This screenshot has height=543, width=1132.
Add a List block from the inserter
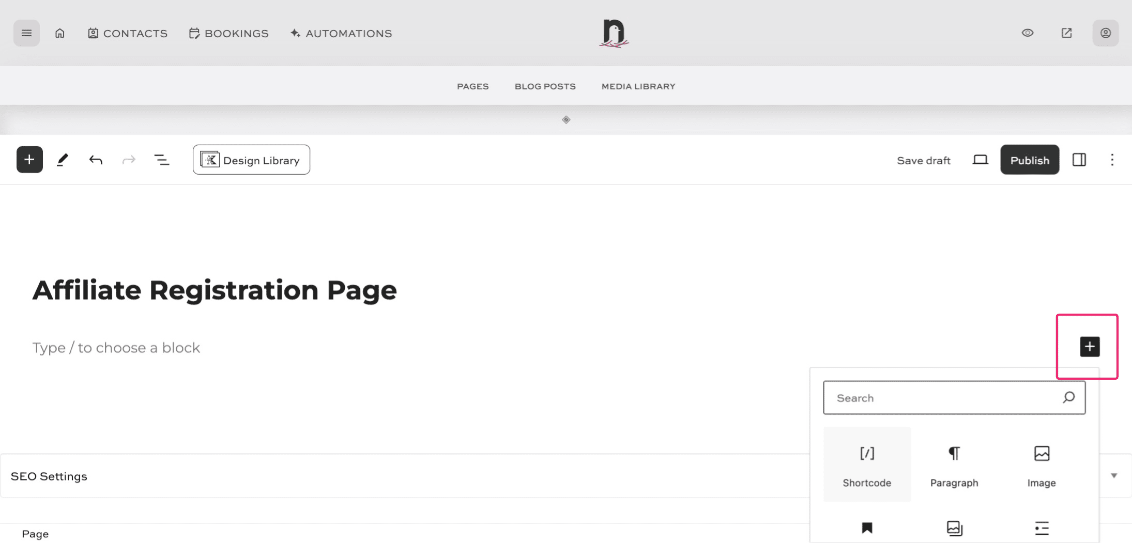point(1042,528)
